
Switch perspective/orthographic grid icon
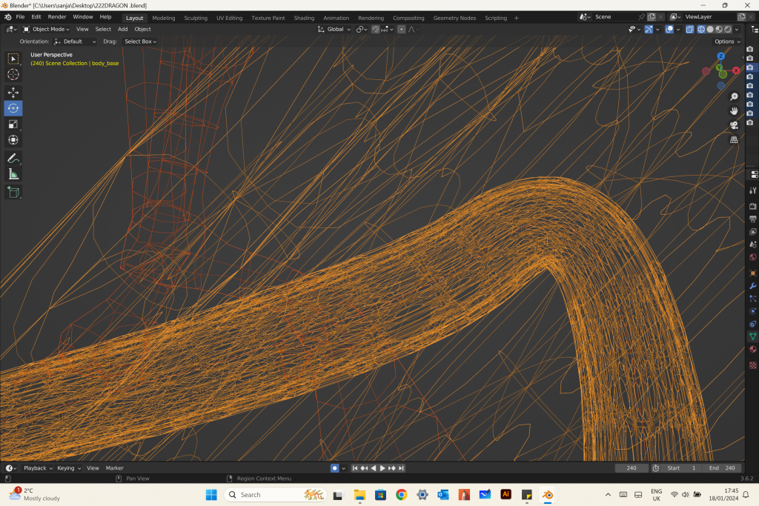tap(734, 140)
